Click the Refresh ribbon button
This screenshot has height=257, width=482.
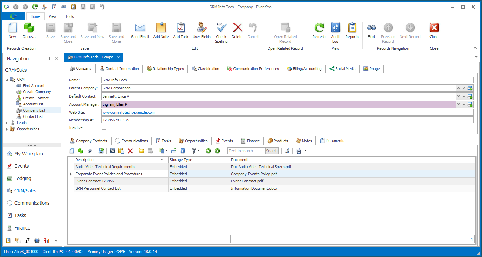tap(319, 31)
